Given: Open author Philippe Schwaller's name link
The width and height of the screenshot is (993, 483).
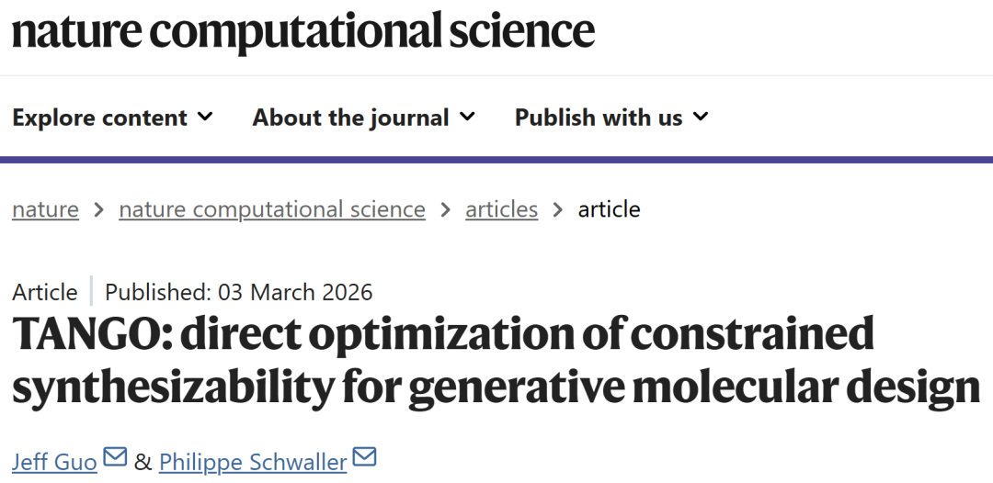Looking at the screenshot, I should click(x=253, y=461).
